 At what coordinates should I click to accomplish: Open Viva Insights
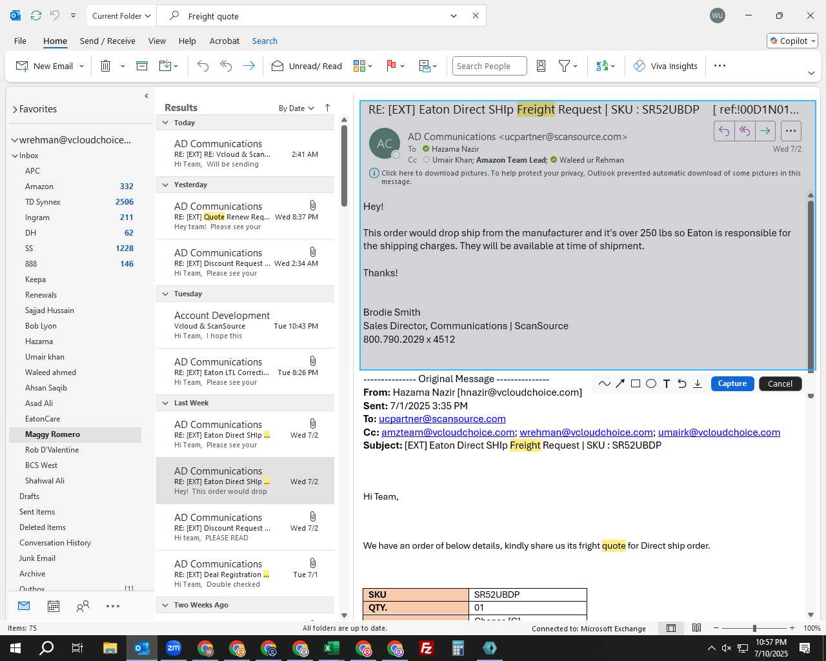click(x=665, y=66)
